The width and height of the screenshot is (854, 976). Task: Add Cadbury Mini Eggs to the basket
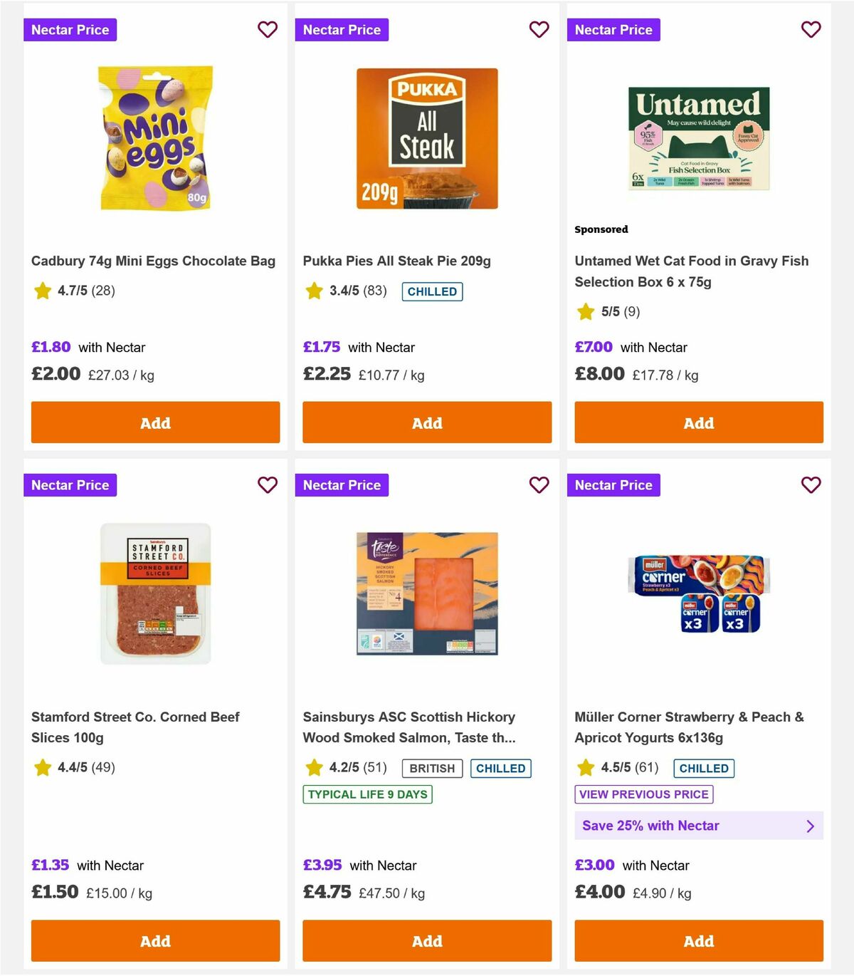tap(154, 422)
